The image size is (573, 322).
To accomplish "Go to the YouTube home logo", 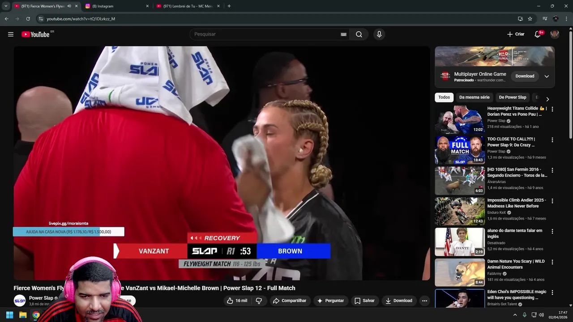I will (35, 34).
